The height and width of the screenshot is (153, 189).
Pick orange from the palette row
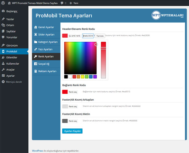click(78, 77)
